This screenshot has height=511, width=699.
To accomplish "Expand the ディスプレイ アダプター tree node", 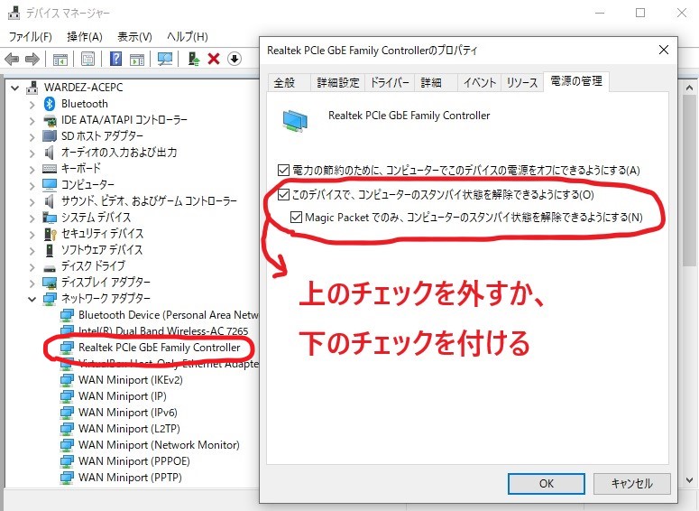I will 33,282.
